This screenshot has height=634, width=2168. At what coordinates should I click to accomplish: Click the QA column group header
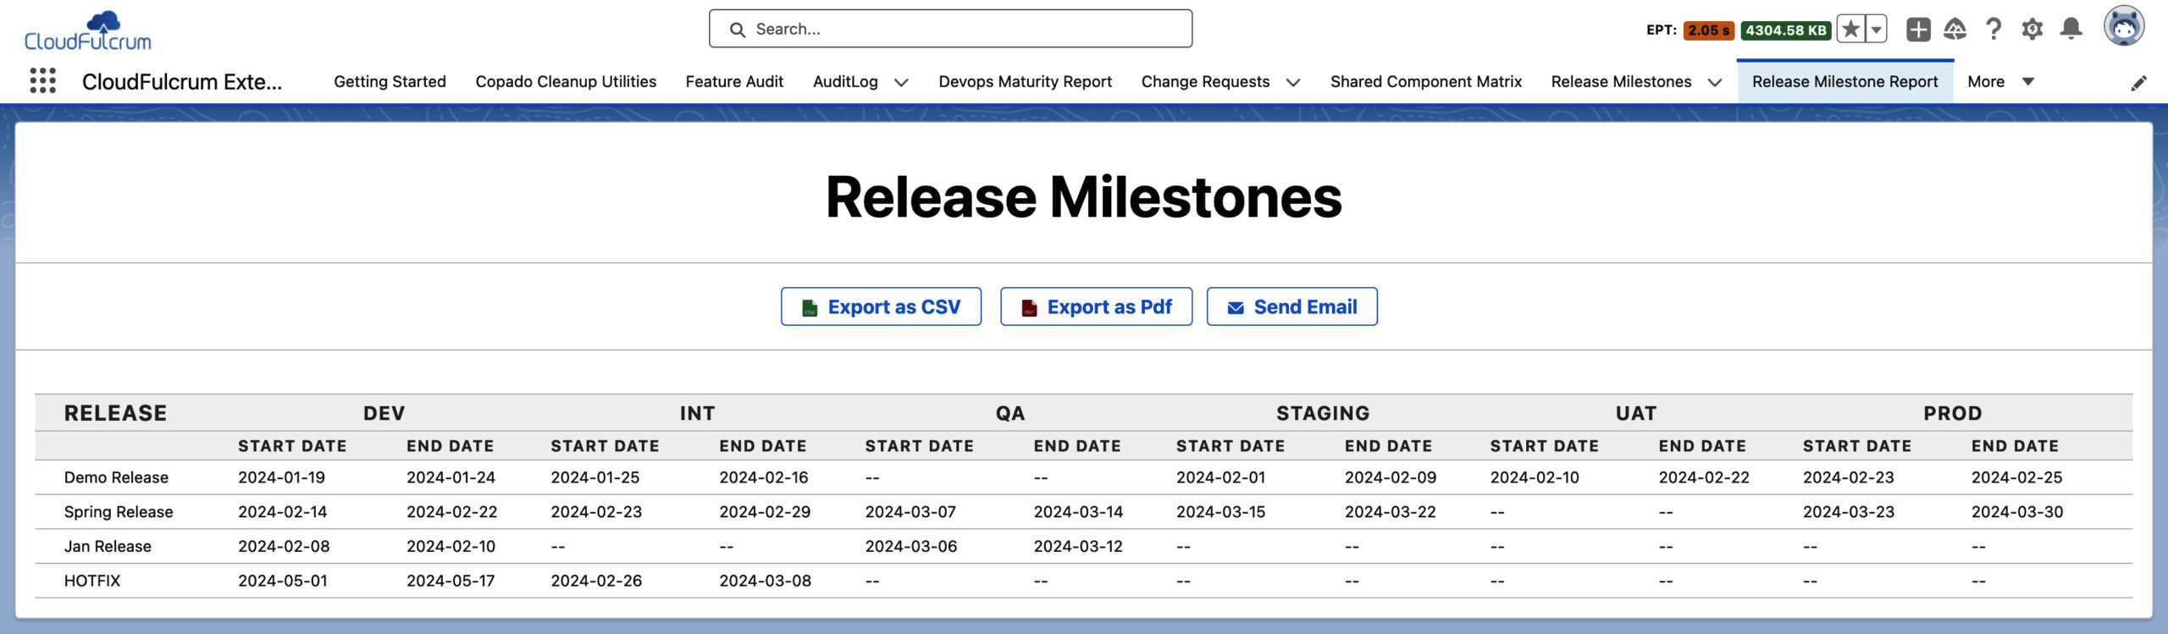(1010, 413)
